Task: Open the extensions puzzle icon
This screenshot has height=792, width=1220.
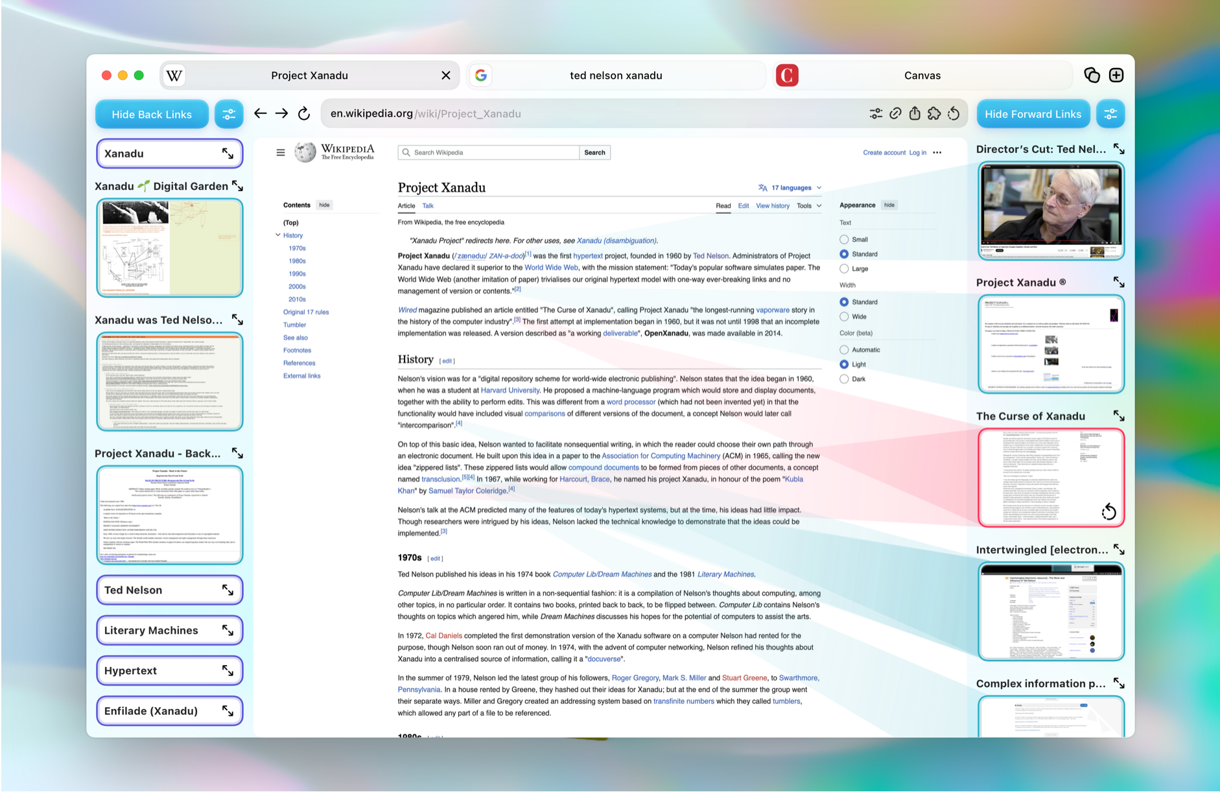Action: pos(933,113)
